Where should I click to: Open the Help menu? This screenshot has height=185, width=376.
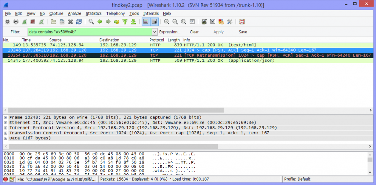pyautogui.click(x=167, y=14)
